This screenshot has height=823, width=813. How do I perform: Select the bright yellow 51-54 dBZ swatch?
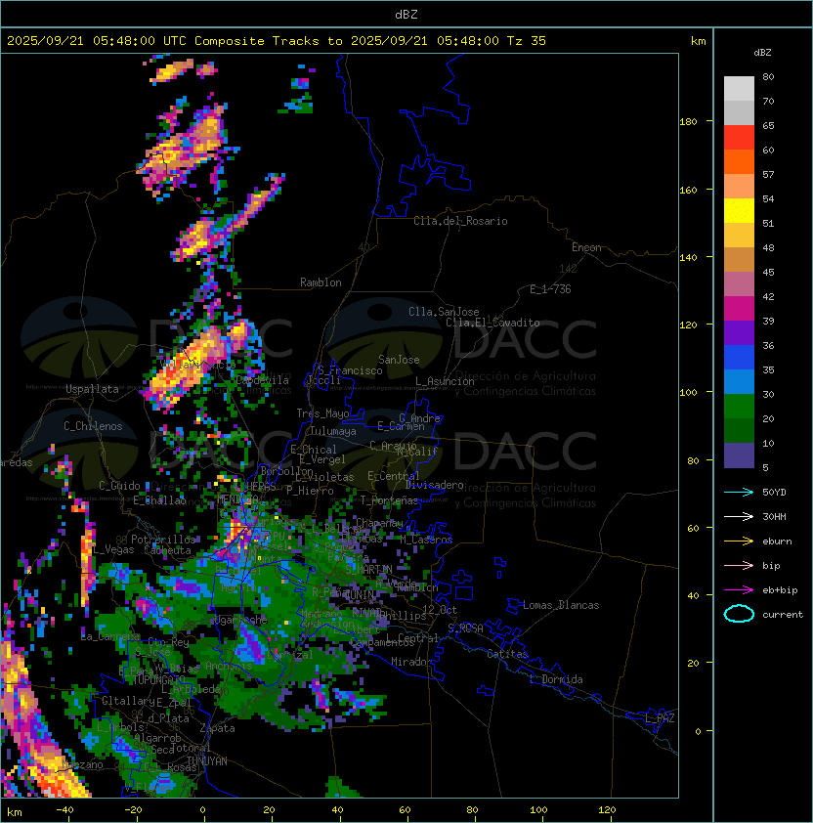point(739,211)
